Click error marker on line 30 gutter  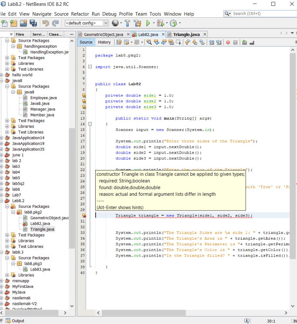(x=84, y=216)
